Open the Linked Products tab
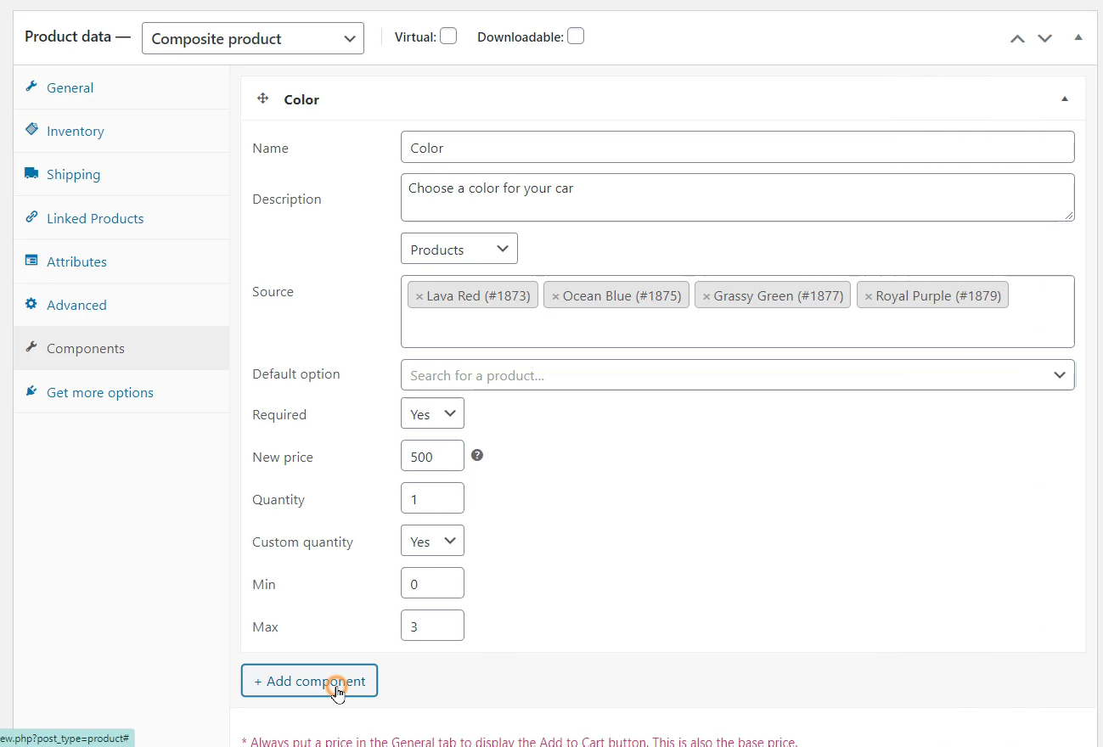 pyautogui.click(x=121, y=218)
